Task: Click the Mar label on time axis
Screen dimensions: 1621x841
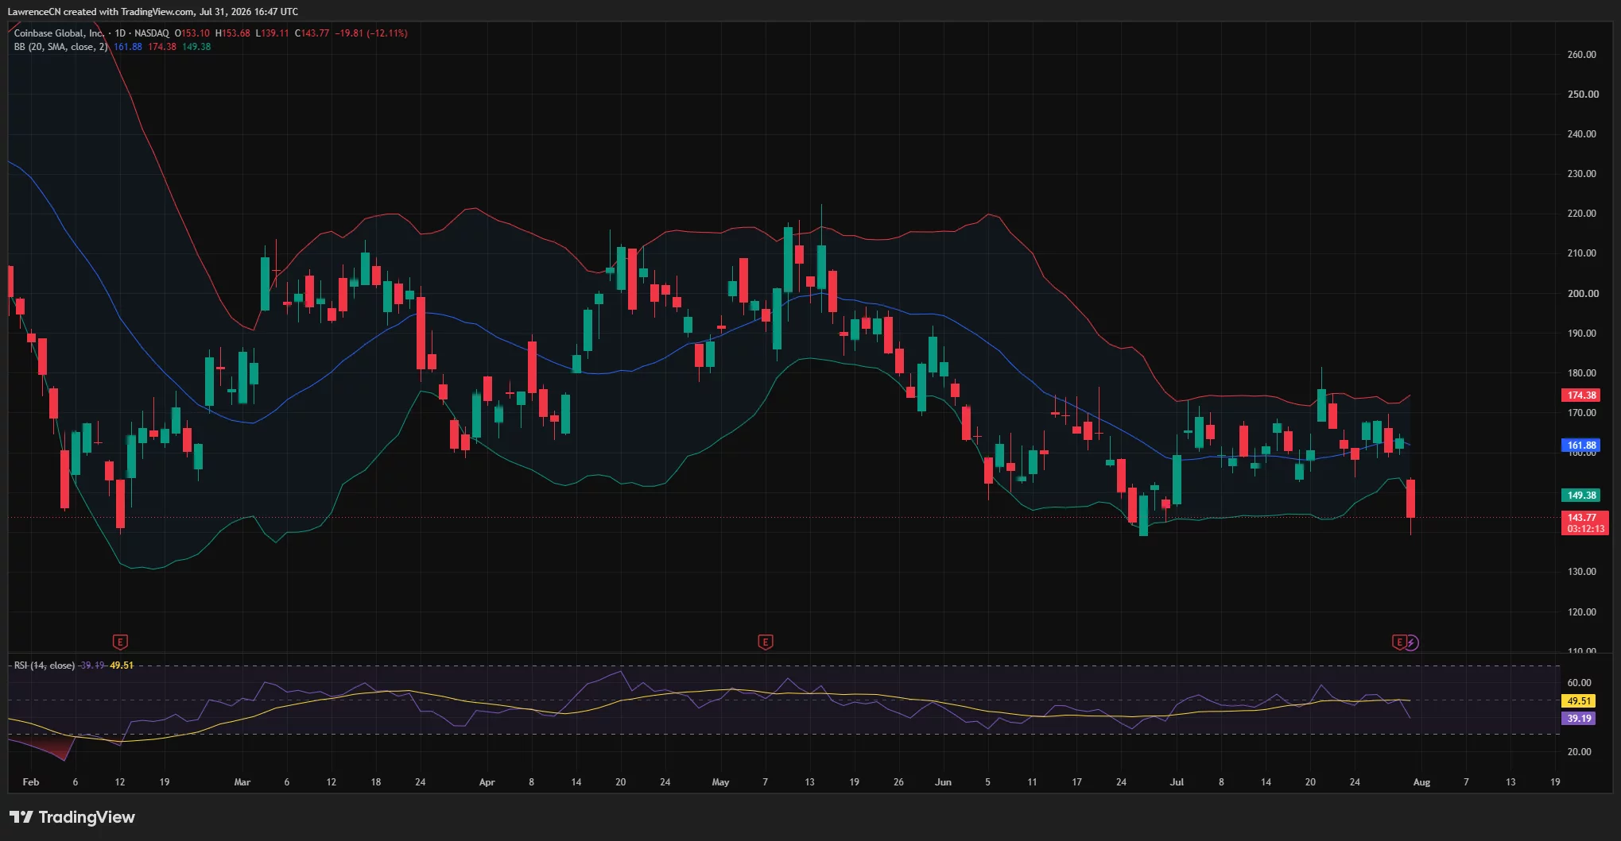Action: coord(242,782)
